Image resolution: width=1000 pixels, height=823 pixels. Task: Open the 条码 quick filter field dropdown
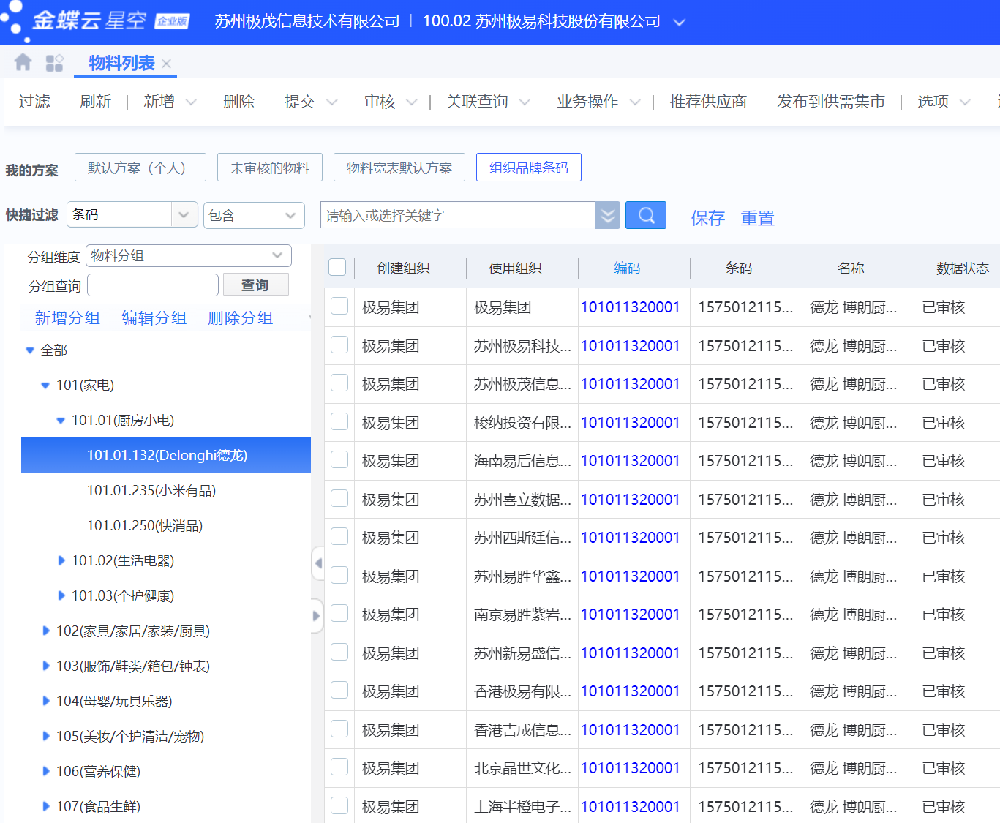coord(184,215)
